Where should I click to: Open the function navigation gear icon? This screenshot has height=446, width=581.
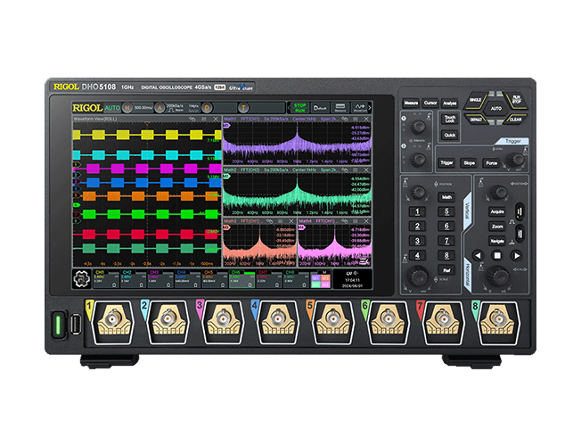[82, 279]
